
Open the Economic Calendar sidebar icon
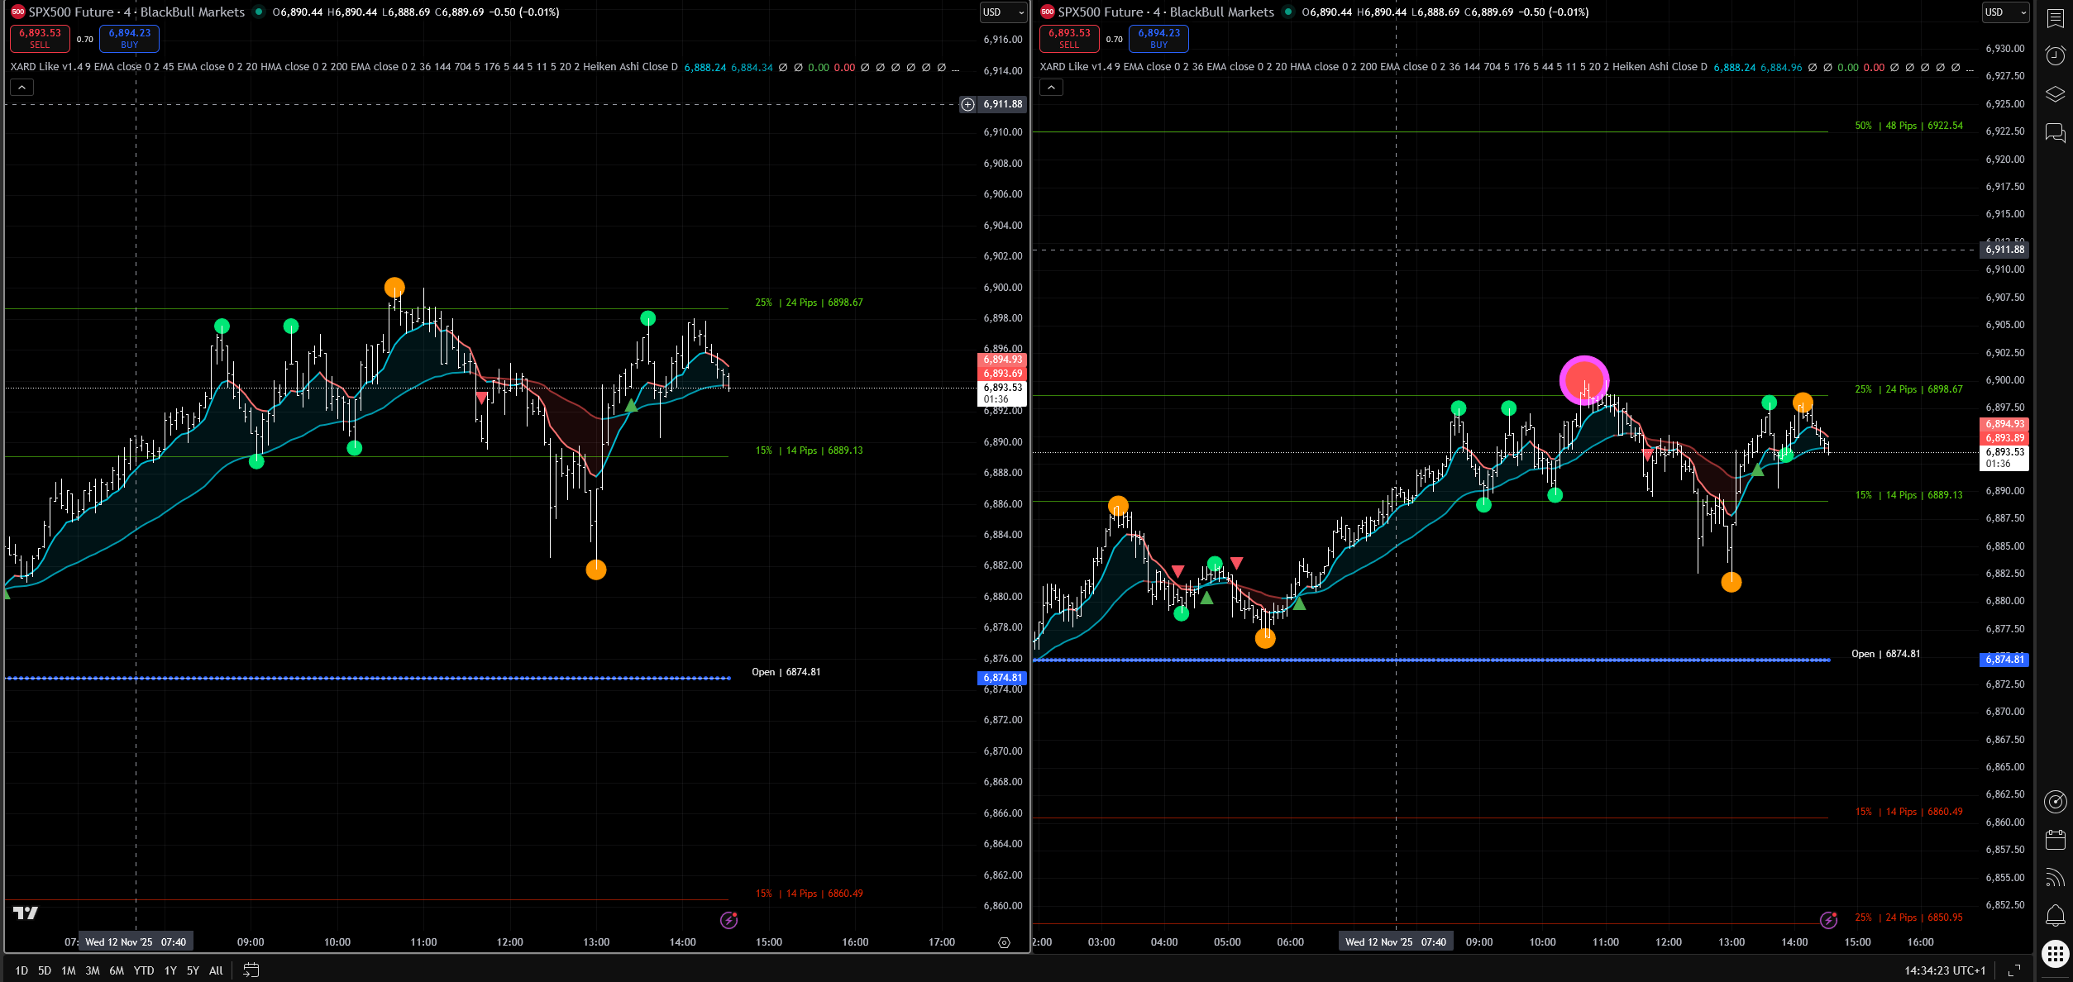click(2055, 840)
